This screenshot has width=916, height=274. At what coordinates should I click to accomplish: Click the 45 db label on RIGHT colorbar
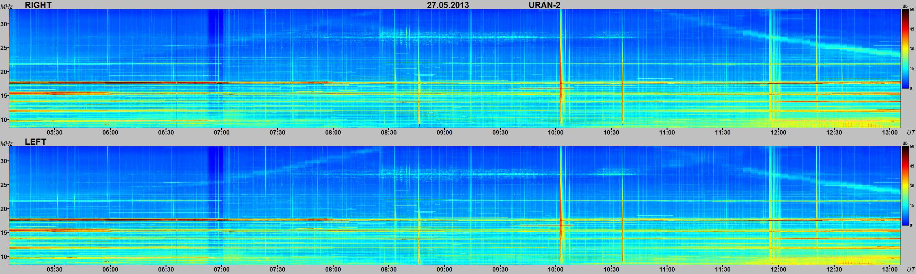tap(912, 29)
